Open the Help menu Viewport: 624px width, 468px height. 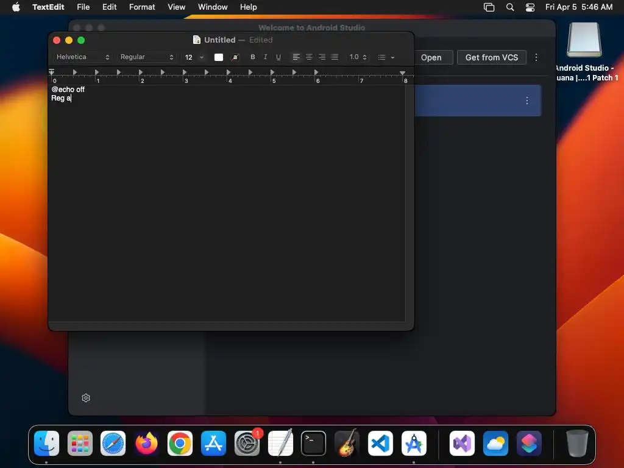click(x=249, y=7)
